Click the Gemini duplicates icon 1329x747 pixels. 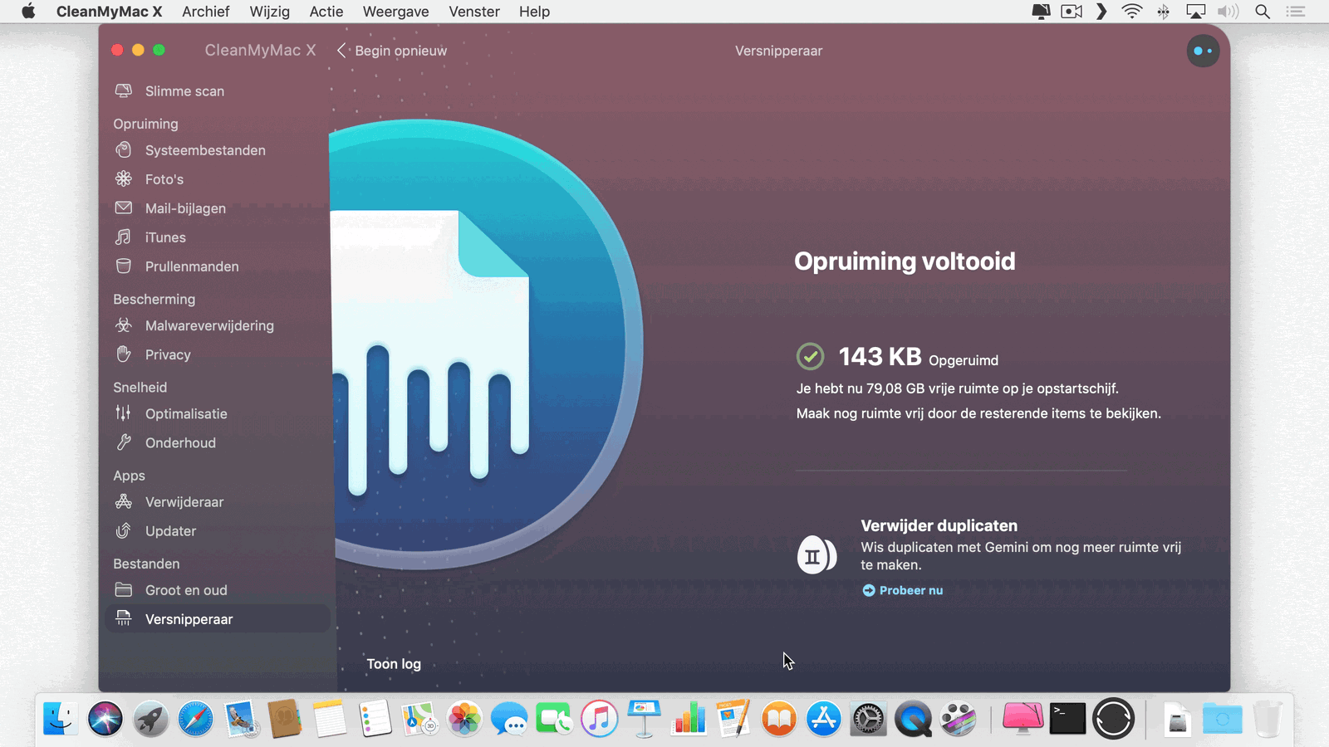pos(817,556)
